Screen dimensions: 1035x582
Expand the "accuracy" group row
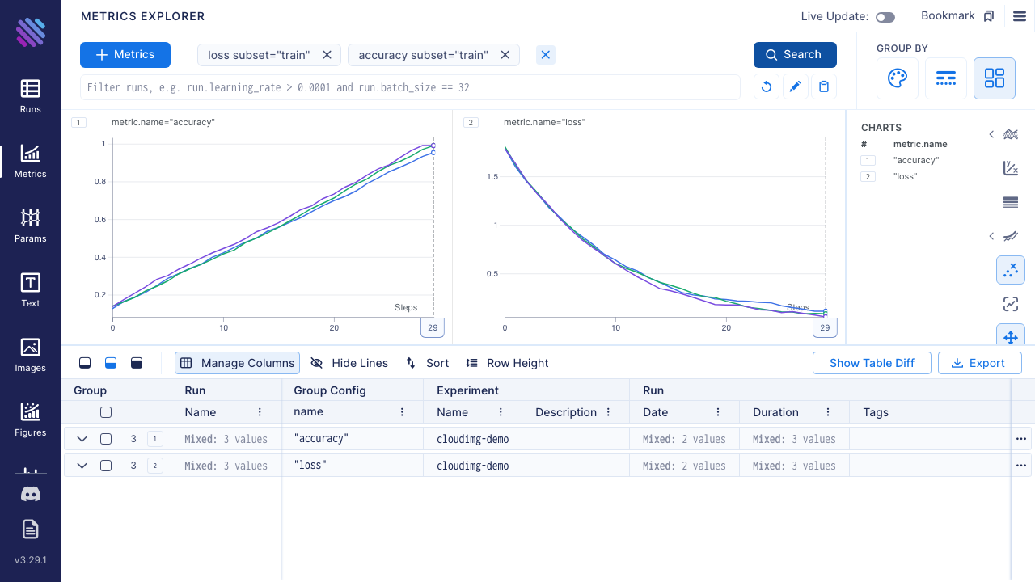(82, 439)
